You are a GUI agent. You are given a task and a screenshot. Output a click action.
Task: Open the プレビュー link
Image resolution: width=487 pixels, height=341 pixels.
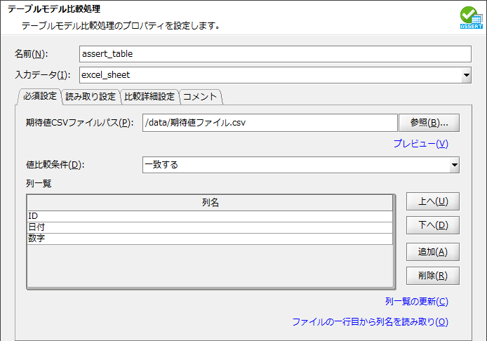(x=420, y=144)
